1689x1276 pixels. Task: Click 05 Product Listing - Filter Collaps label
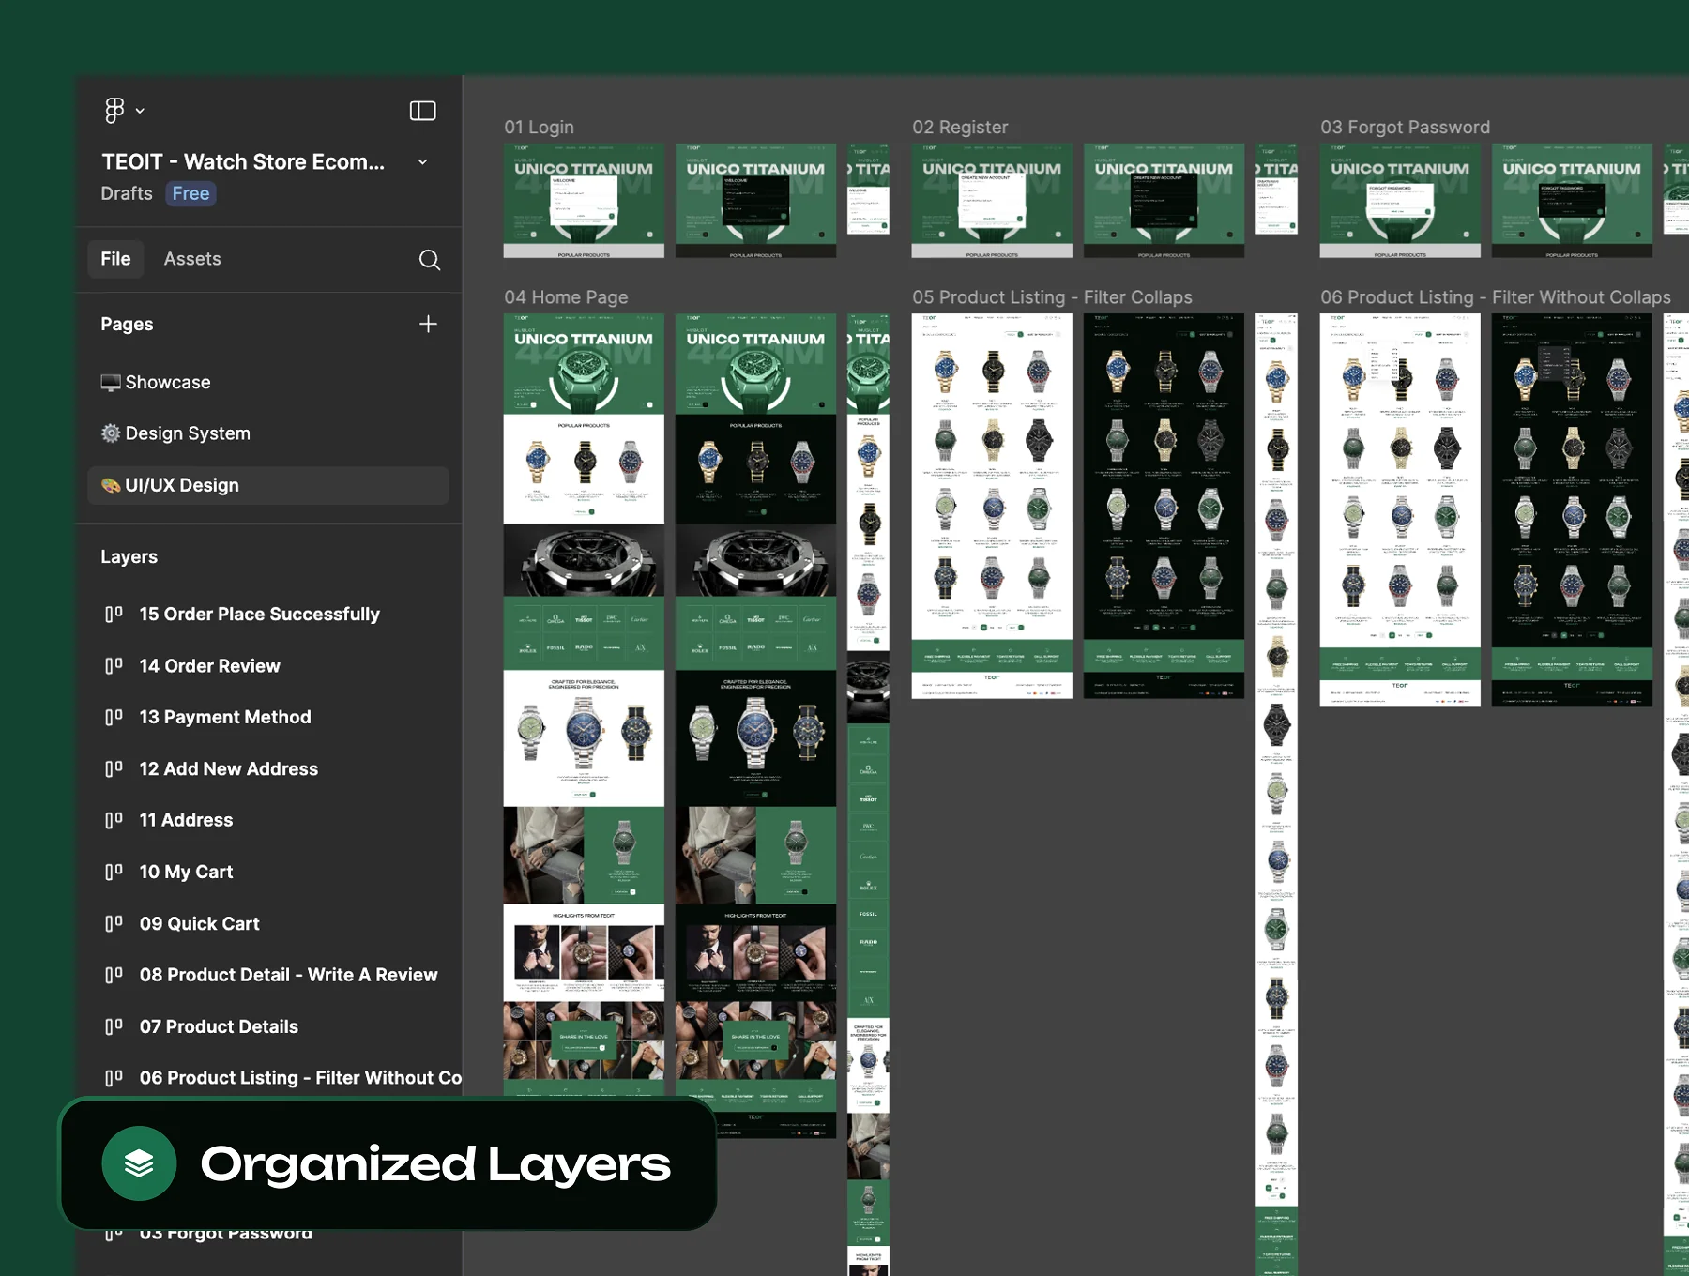click(1052, 297)
